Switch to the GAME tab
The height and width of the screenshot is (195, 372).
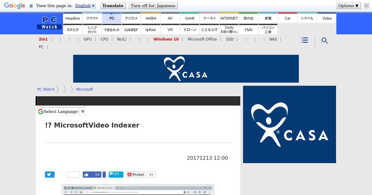[x=190, y=18]
